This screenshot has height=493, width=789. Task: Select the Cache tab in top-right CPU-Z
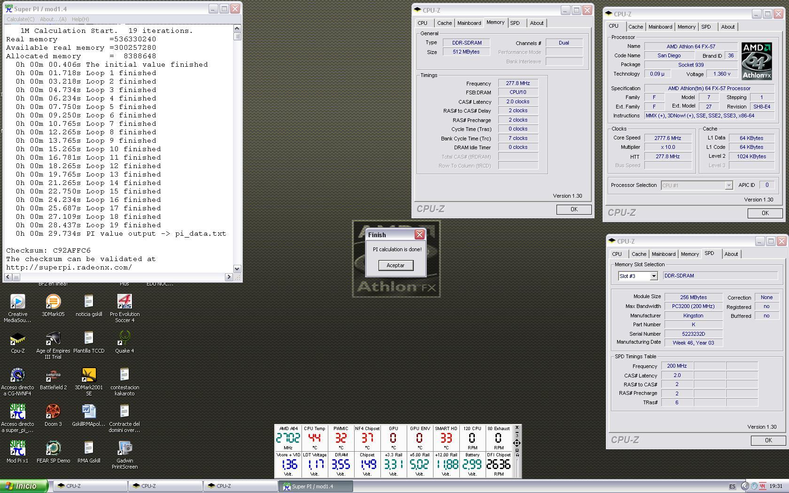point(636,27)
